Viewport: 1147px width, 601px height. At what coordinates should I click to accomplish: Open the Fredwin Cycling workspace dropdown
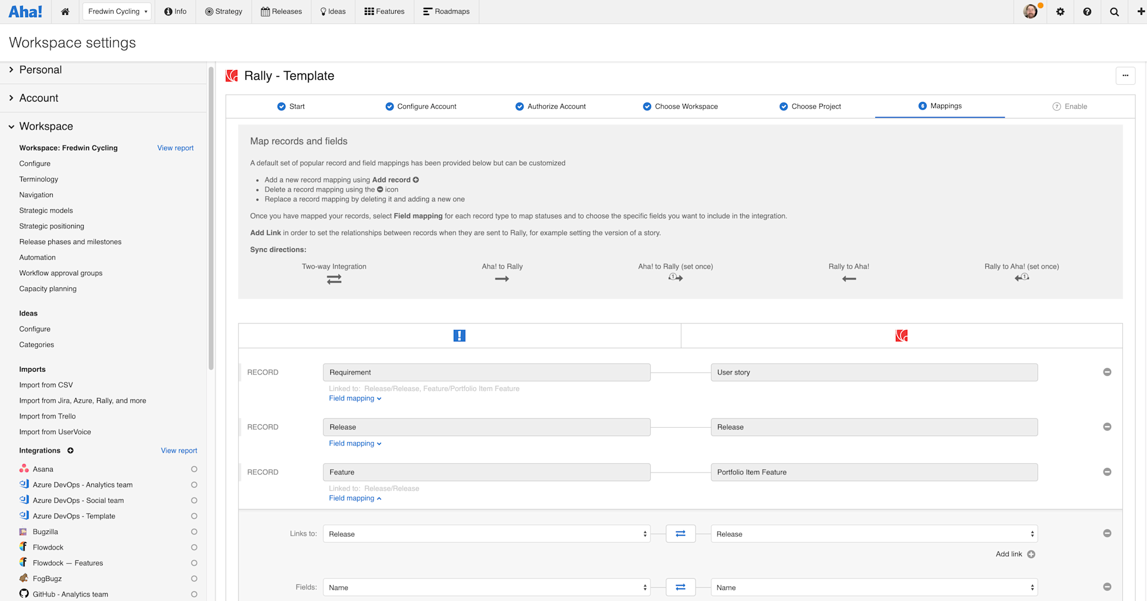116,11
